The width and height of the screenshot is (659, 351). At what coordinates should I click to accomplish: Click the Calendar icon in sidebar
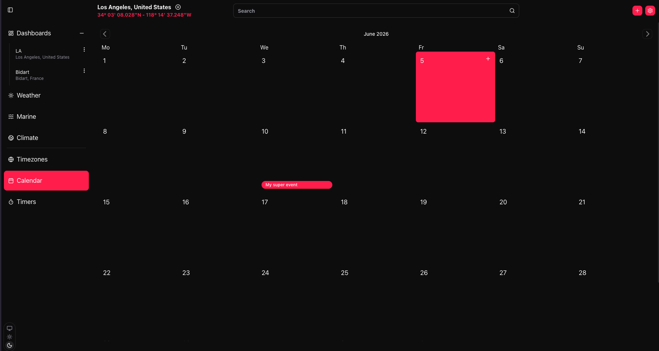click(x=11, y=181)
